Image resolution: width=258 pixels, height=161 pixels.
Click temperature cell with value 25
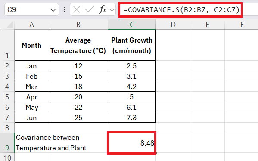(x=78, y=118)
